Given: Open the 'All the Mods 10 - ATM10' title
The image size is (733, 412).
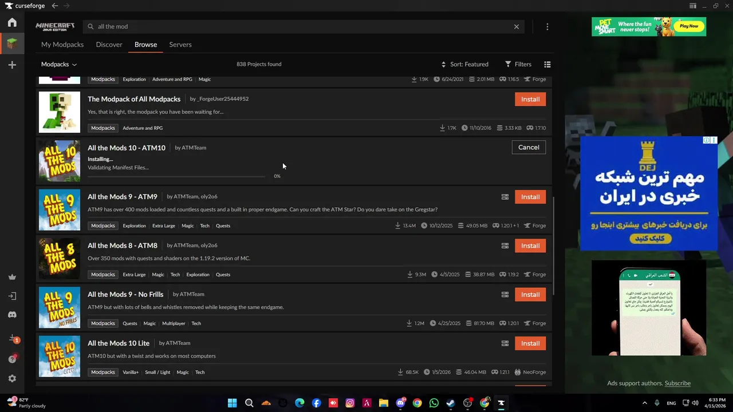Looking at the screenshot, I should click(x=127, y=148).
